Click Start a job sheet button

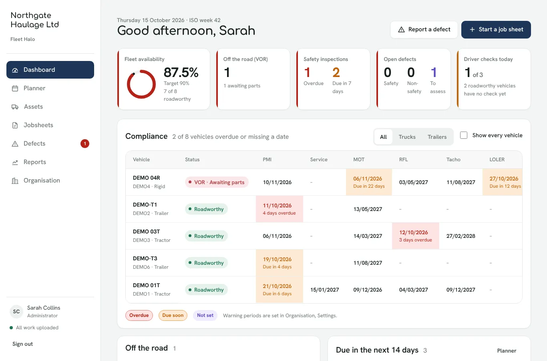click(x=496, y=30)
